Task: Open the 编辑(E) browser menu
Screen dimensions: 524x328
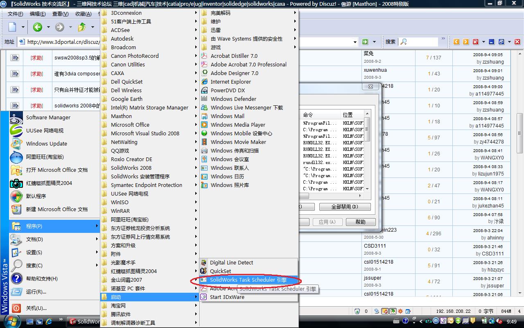Action: [38, 14]
